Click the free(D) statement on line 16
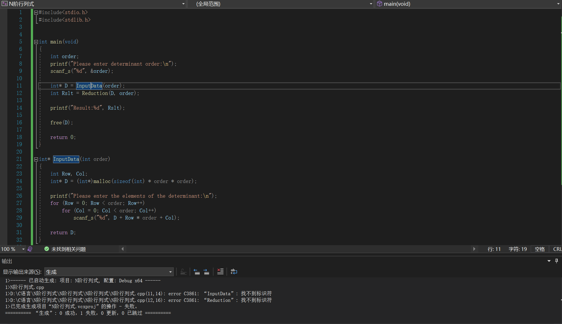Viewport: 562px width, 324px height. [x=62, y=123]
